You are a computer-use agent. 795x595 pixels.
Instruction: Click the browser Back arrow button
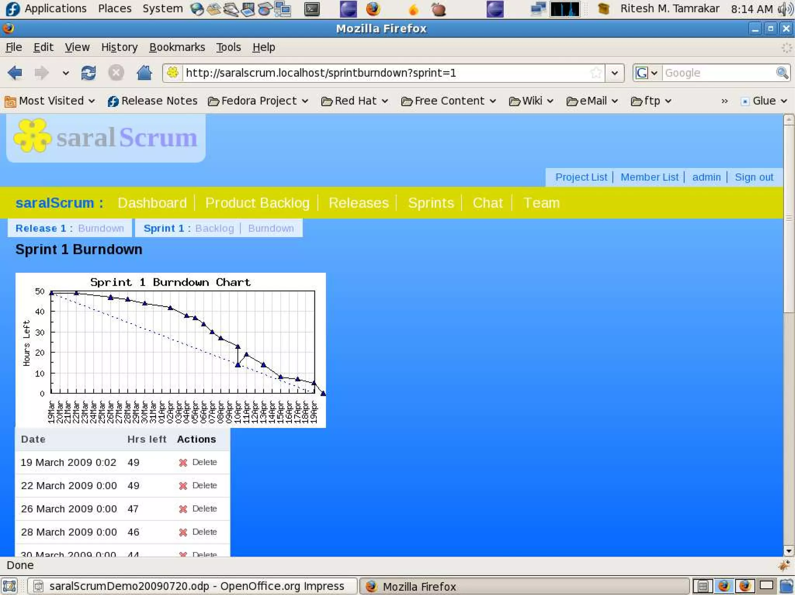16,72
